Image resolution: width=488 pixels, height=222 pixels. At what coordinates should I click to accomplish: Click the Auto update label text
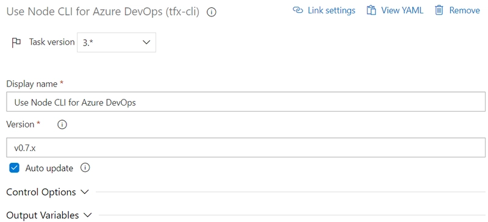click(x=49, y=168)
